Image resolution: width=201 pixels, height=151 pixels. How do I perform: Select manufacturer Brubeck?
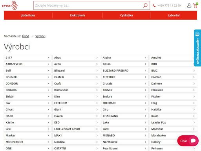pos(27,77)
